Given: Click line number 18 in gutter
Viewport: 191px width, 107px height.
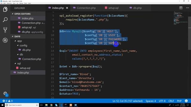Looking at the screenshot, I should pos(53,67).
